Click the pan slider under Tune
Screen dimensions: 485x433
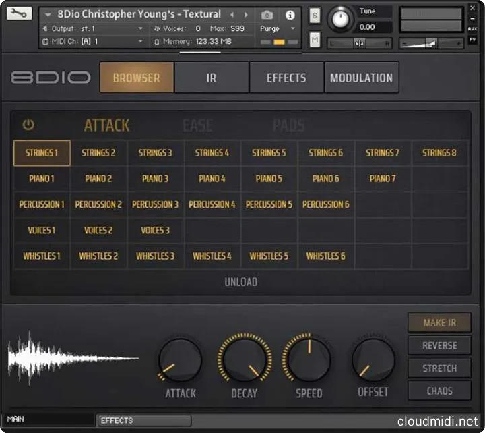tap(360, 43)
